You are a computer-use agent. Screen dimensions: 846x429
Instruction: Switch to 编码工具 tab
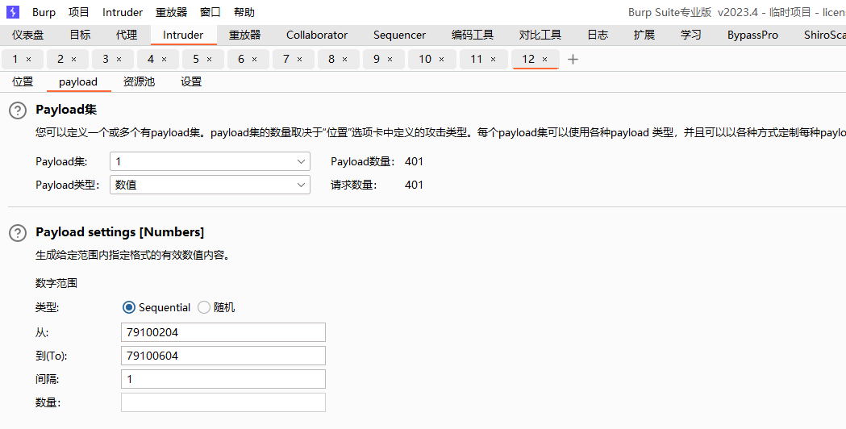(473, 35)
